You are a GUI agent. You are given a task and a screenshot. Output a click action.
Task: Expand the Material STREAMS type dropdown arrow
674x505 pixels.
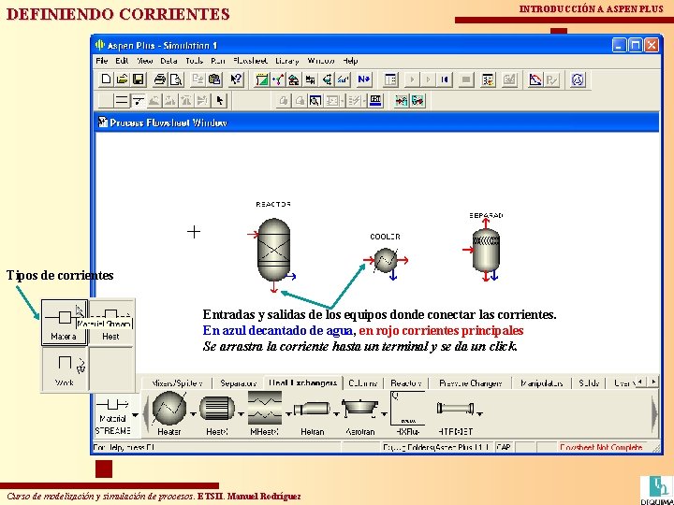(x=136, y=415)
